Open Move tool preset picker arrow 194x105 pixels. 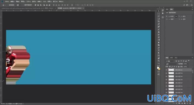coord(5,5)
